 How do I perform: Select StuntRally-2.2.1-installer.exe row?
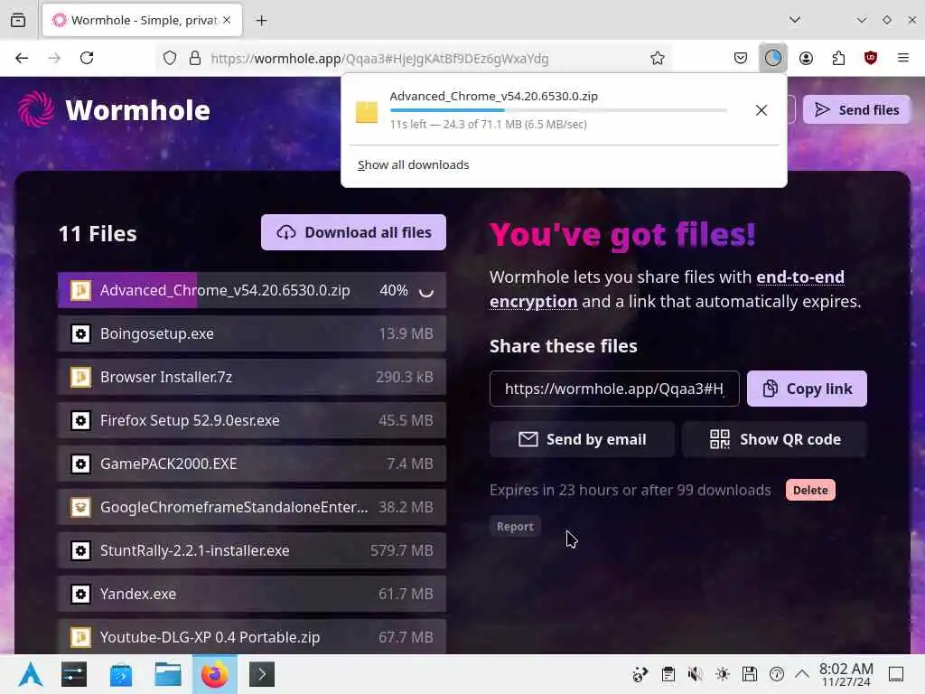pyautogui.click(x=252, y=550)
